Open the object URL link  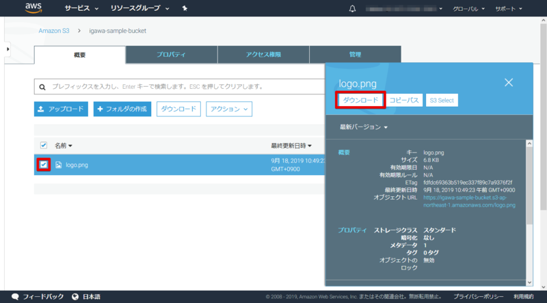point(469,201)
